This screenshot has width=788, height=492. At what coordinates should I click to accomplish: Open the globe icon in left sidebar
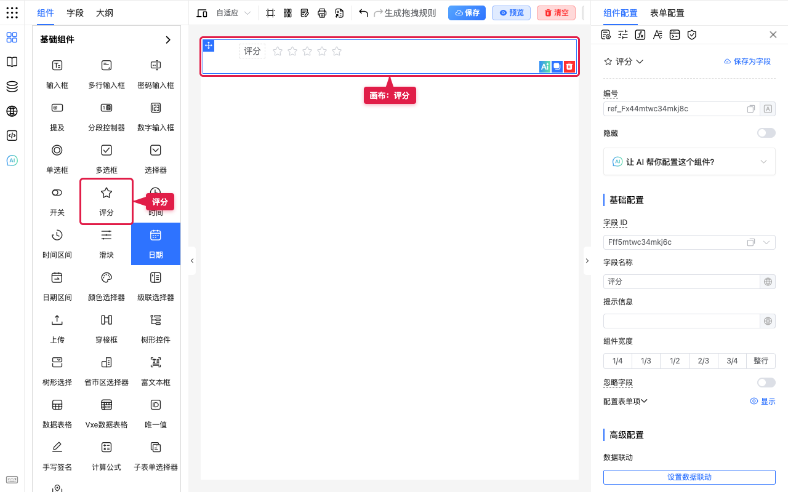point(12,111)
